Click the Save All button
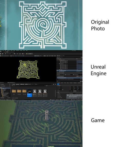This screenshot has width=114, height=147. pyautogui.click(x=22, y=84)
